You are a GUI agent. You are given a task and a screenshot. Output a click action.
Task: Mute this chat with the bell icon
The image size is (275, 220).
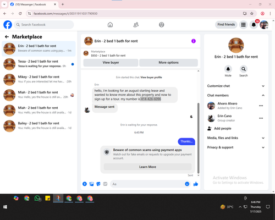tap(228, 69)
